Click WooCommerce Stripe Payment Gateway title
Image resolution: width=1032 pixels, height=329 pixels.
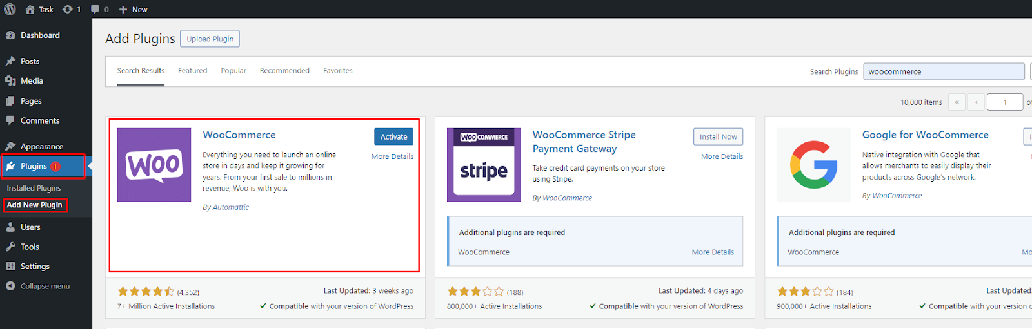click(584, 142)
